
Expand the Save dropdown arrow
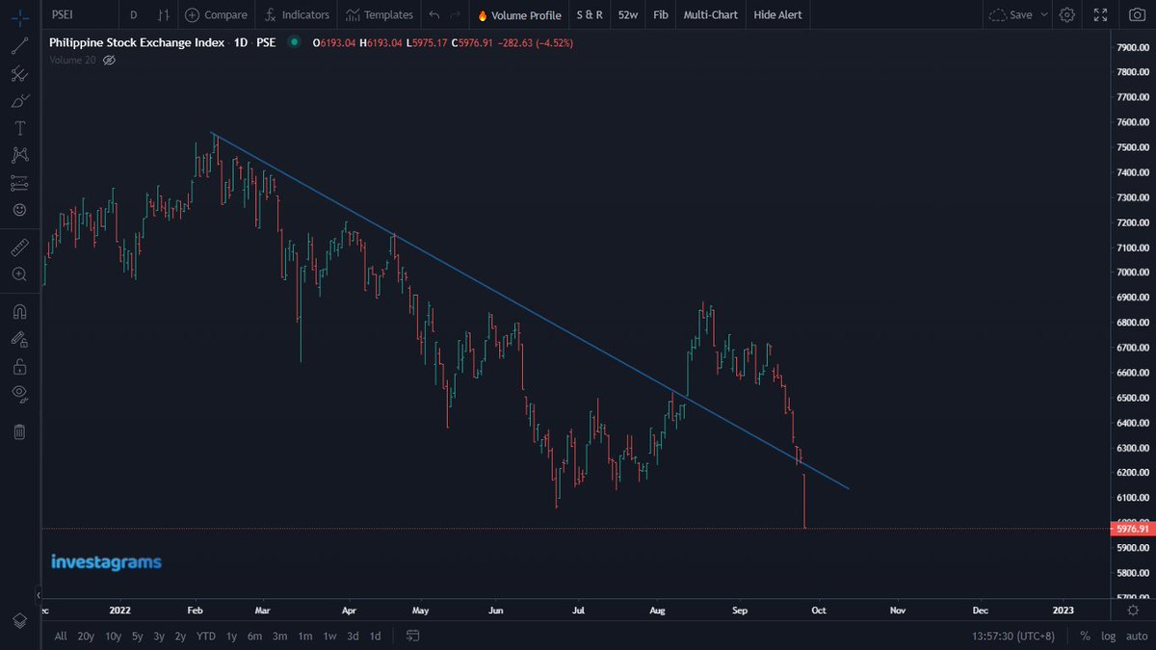(x=1044, y=14)
